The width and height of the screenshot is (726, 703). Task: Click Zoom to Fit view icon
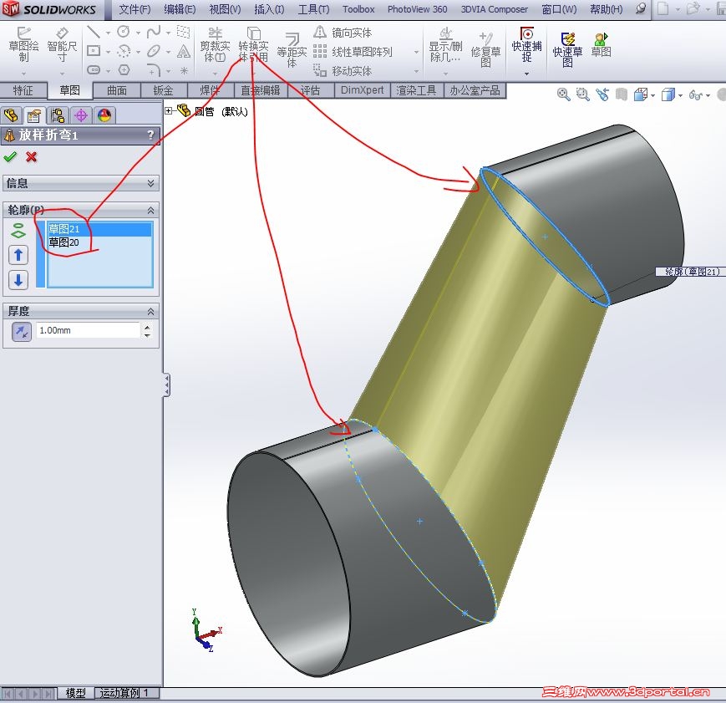click(563, 94)
